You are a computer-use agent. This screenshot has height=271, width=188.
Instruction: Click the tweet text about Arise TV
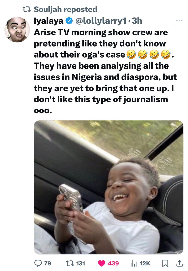point(105,71)
